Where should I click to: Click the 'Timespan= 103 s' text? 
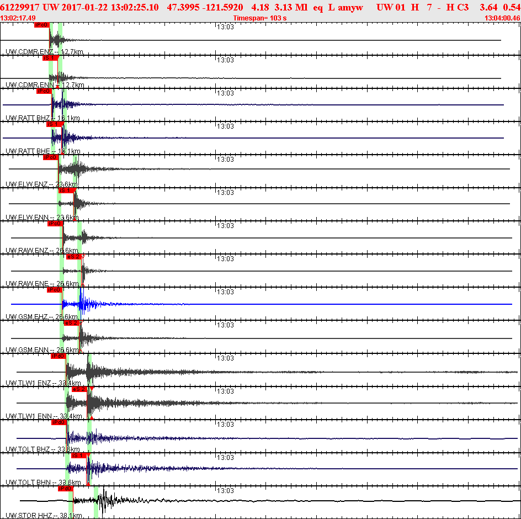tap(260, 18)
